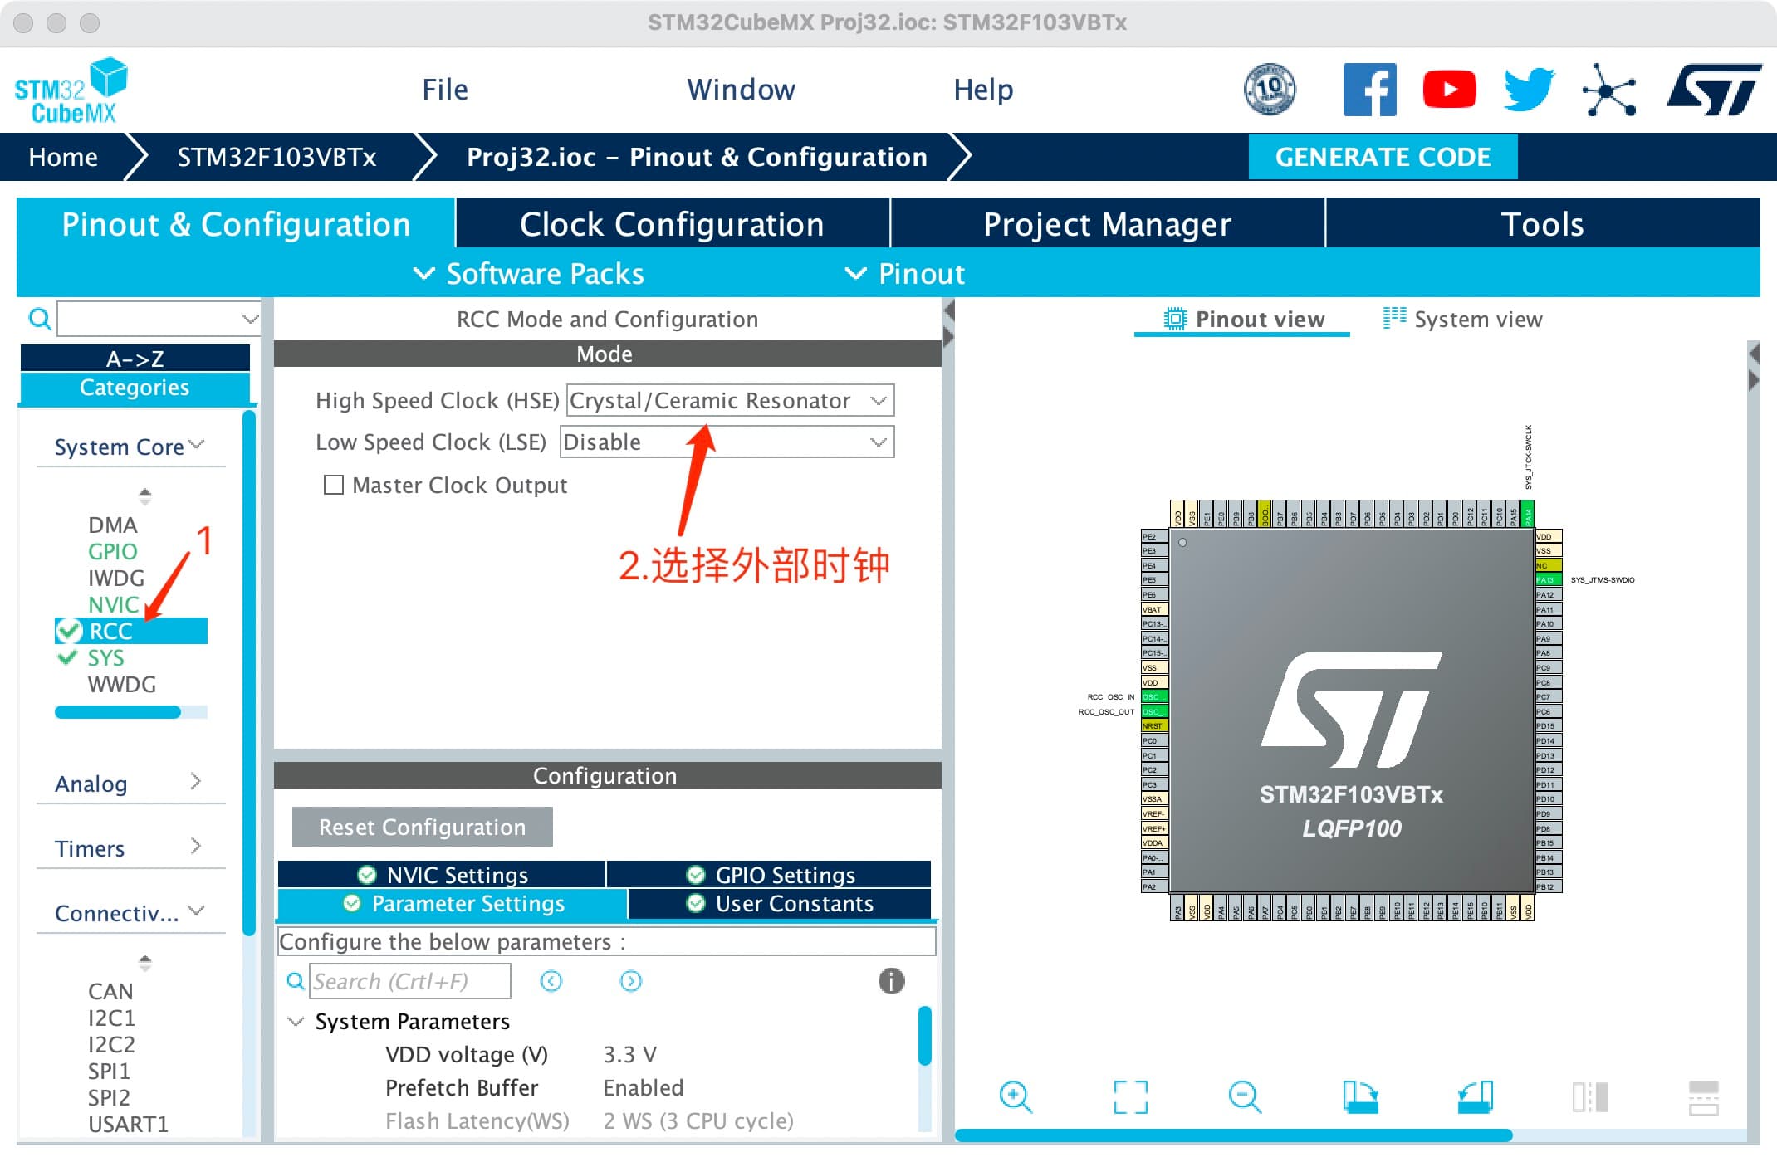Viewport: 1777px width, 1162px height.
Task: Click the green RCC_OSC_IN pin
Action: point(1154,696)
